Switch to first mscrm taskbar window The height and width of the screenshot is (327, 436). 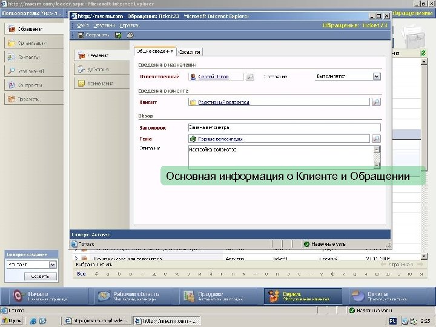[x=96, y=321]
